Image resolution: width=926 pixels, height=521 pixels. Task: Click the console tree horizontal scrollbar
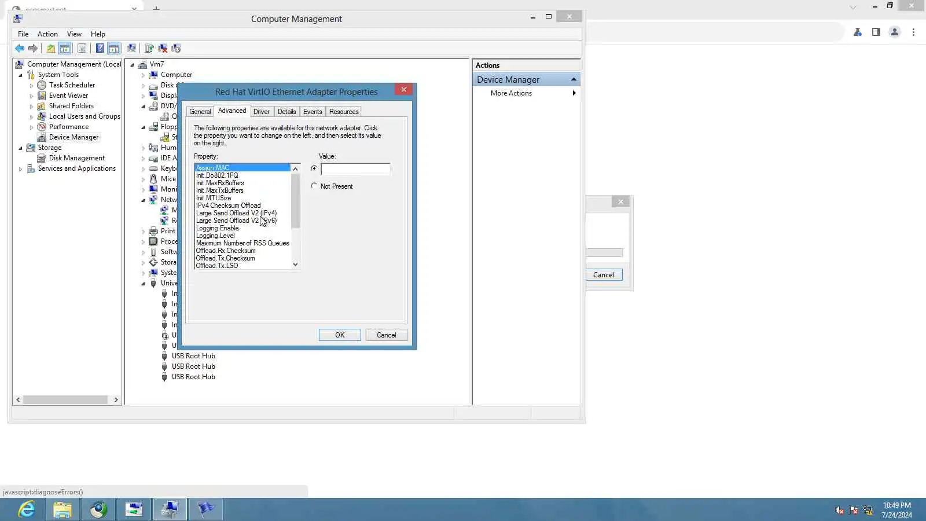tap(65, 400)
